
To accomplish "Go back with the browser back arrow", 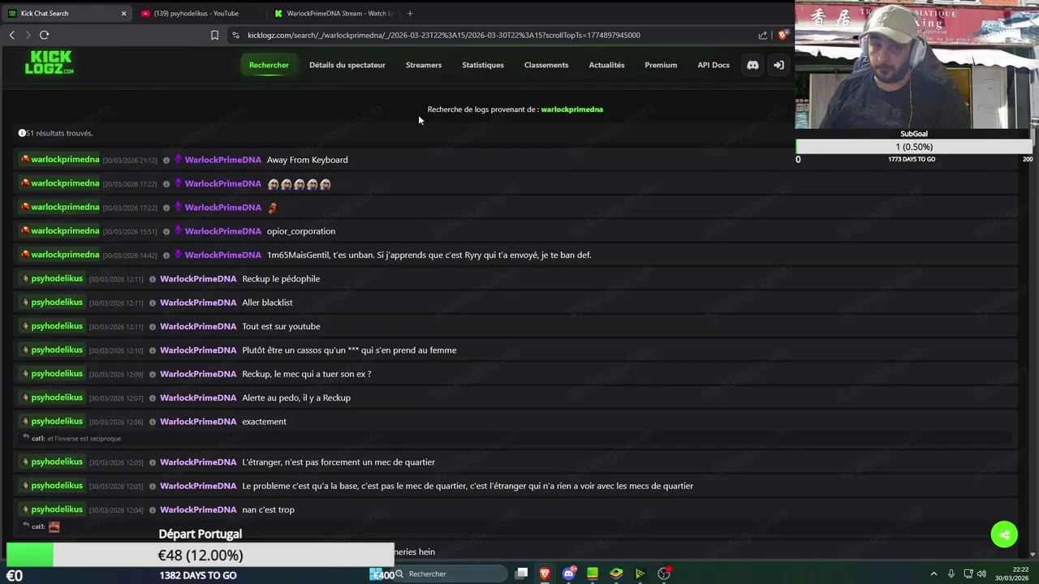I will (12, 35).
